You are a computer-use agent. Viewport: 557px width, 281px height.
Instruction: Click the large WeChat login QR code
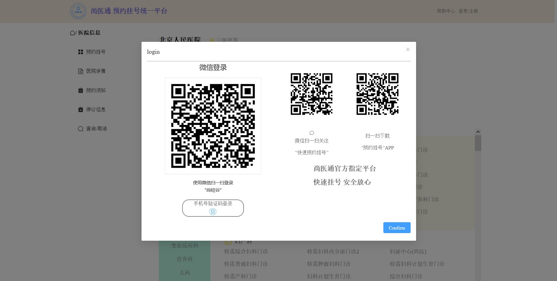[213, 126]
